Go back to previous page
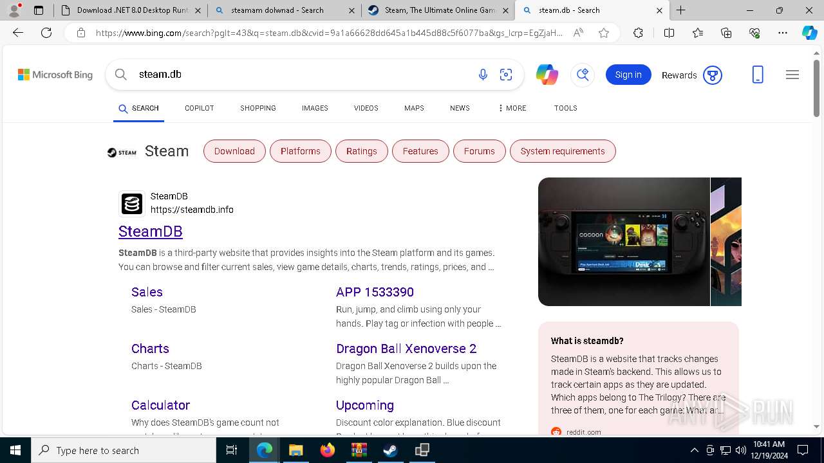This screenshot has height=463, width=824. click(x=18, y=33)
